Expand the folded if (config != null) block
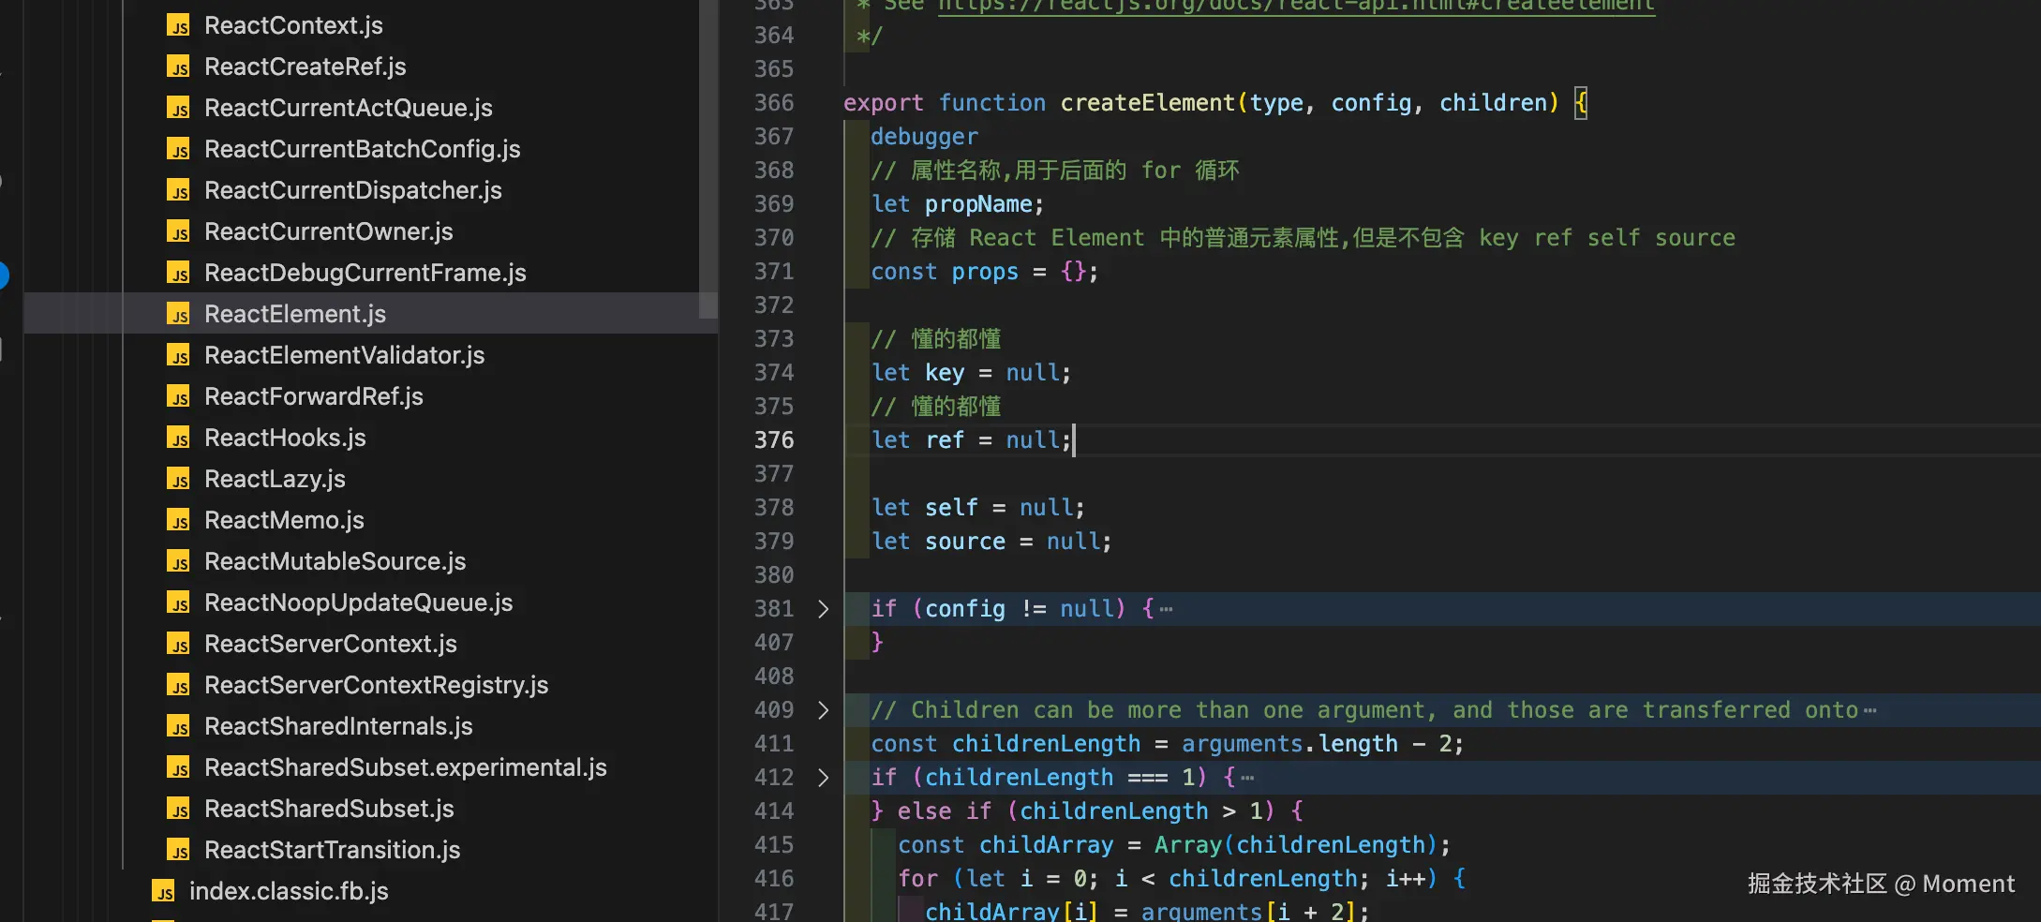Image resolution: width=2041 pixels, height=922 pixels. tap(823, 609)
